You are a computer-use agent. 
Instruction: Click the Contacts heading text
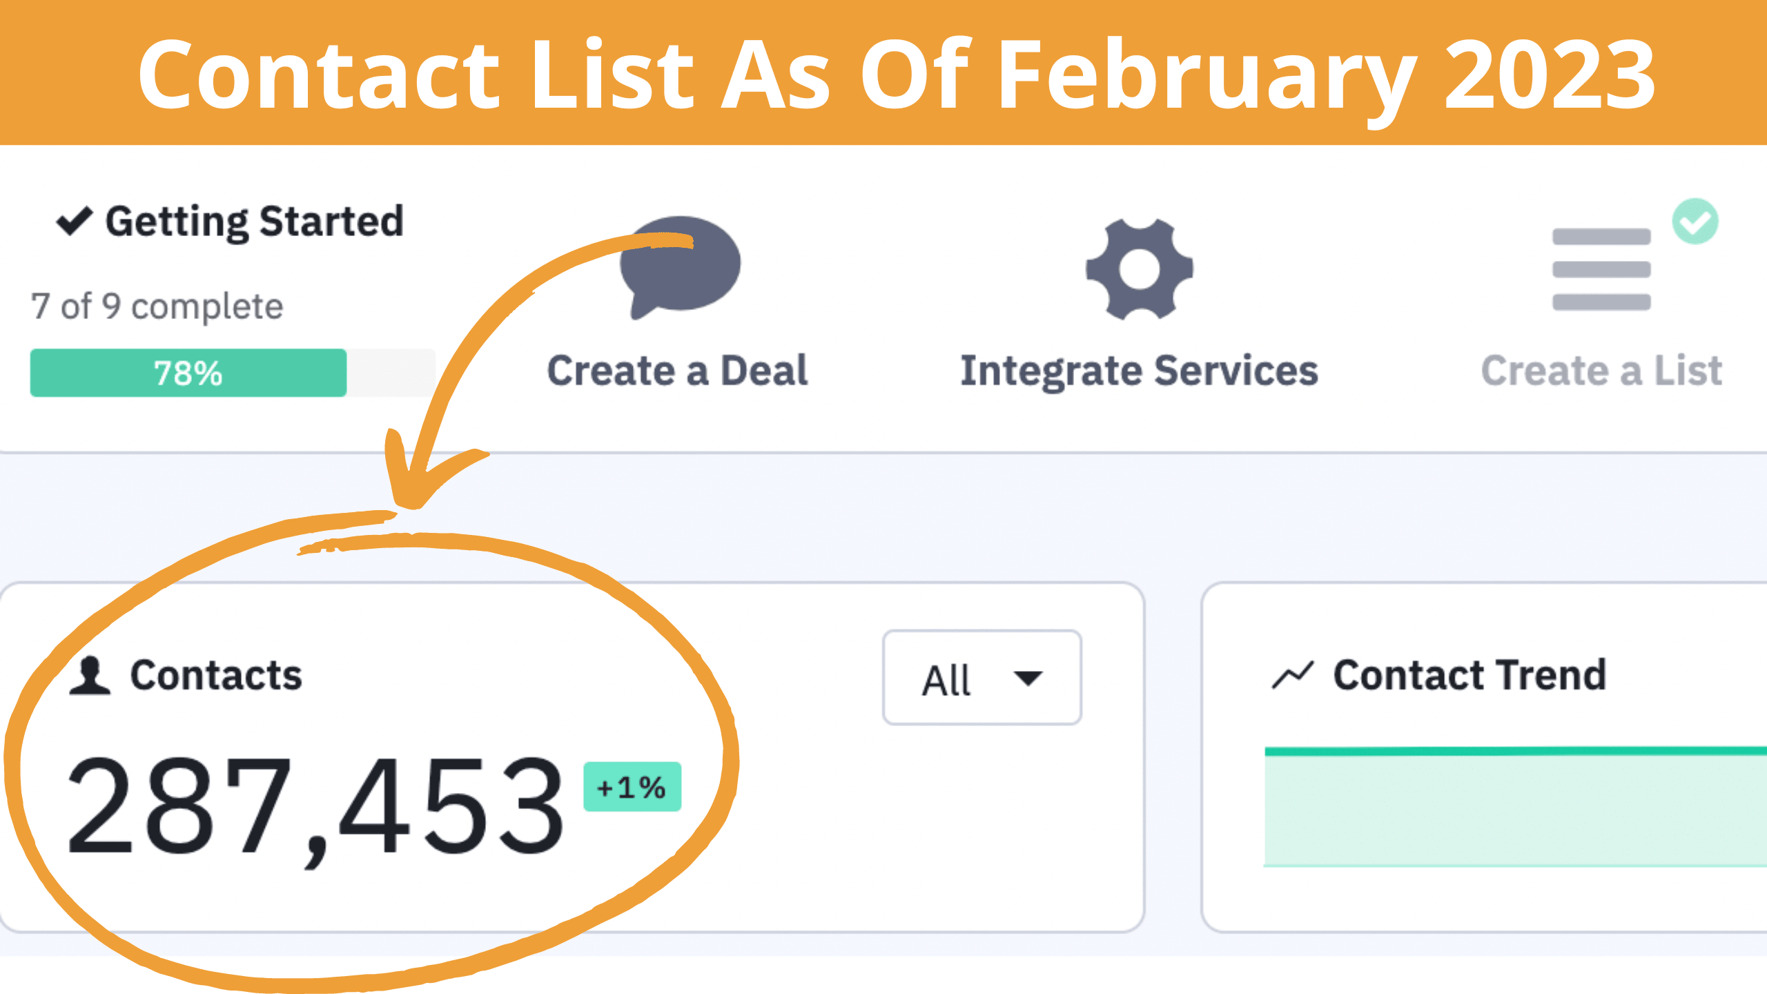pyautogui.click(x=217, y=675)
